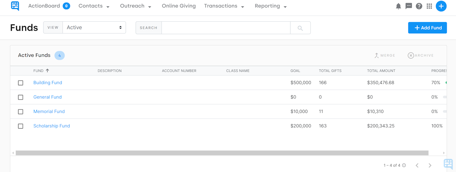Click the General Fund progress bar
Viewport: 456px width, 172px height.
point(445,97)
